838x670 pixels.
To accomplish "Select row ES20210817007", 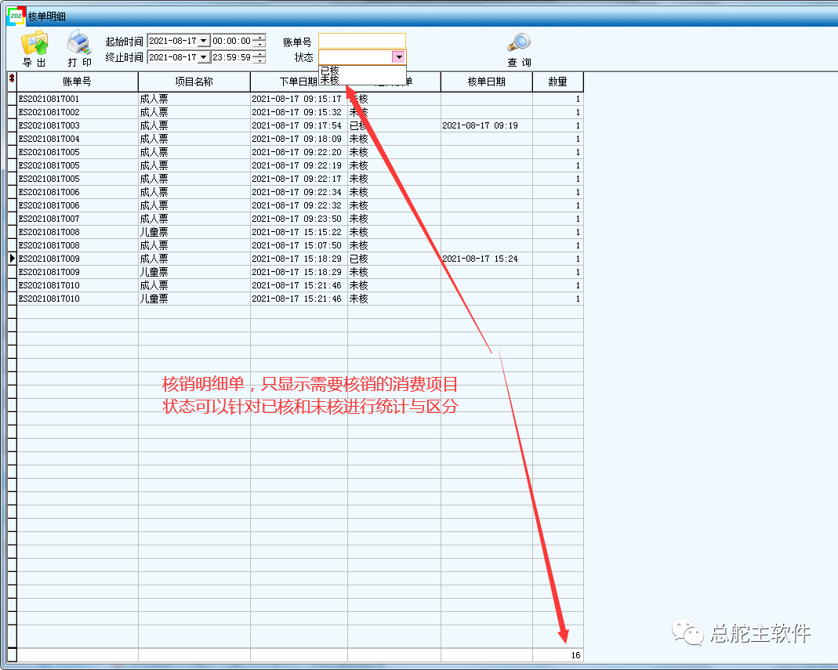I will click(x=299, y=219).
